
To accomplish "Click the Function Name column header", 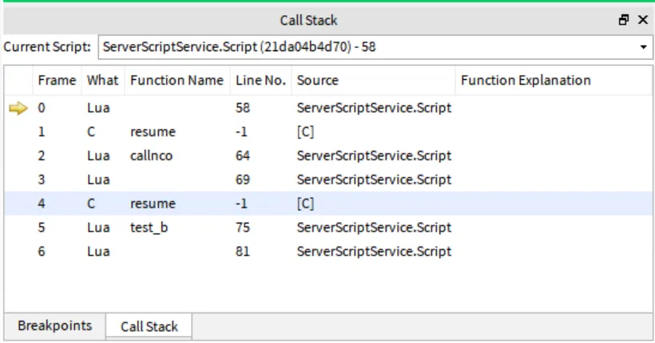I will (x=177, y=80).
